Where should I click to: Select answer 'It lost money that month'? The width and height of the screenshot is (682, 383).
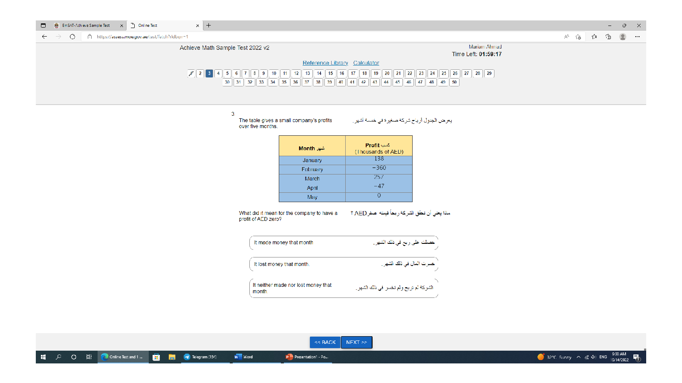[344, 264]
